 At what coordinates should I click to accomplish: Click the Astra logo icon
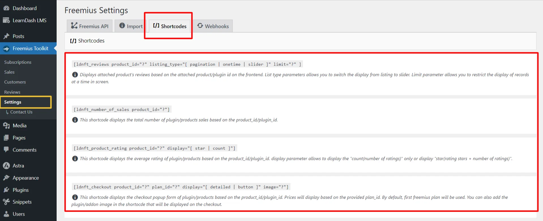[6, 166]
